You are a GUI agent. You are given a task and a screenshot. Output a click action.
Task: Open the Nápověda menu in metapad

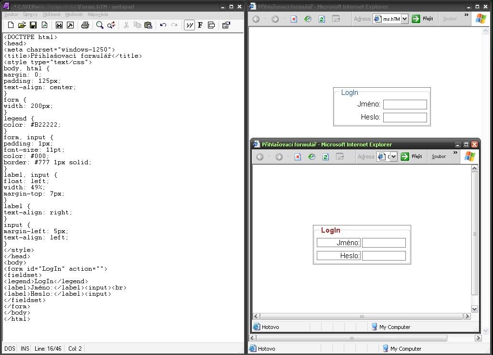98,14
